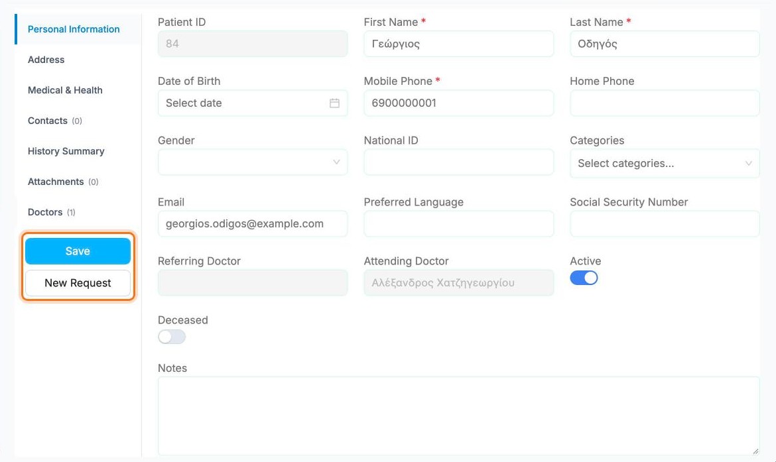Viewport: 776px width, 462px height.
Task: Open the Address section
Action: point(46,60)
